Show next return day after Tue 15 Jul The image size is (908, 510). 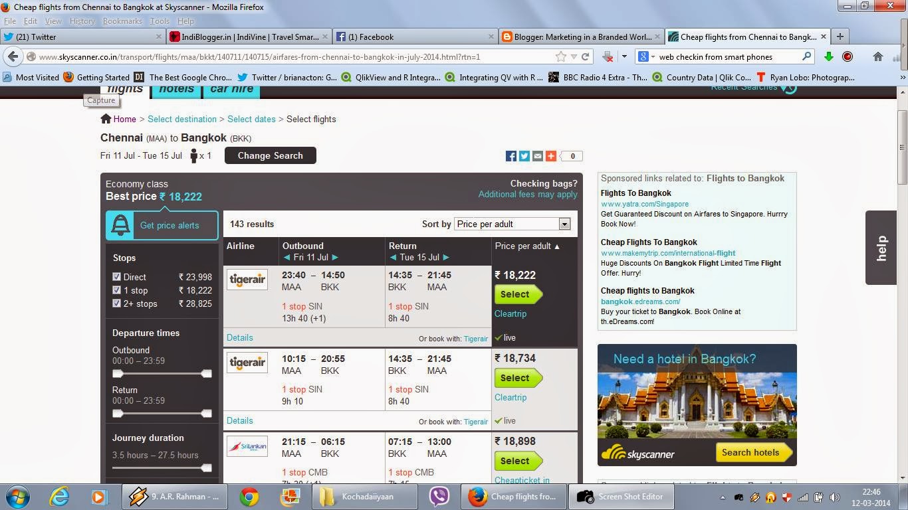pyautogui.click(x=446, y=257)
